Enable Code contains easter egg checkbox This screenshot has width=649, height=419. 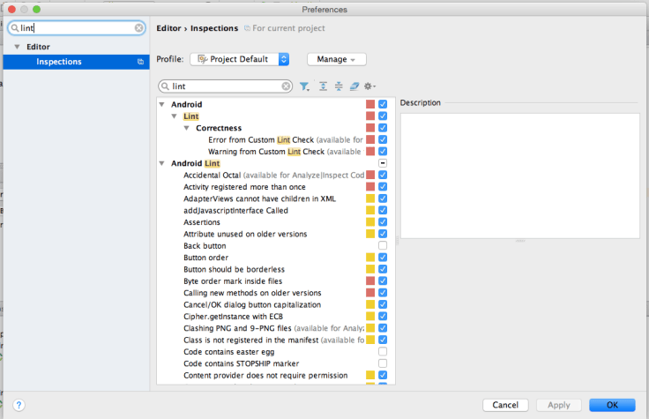[x=383, y=352]
